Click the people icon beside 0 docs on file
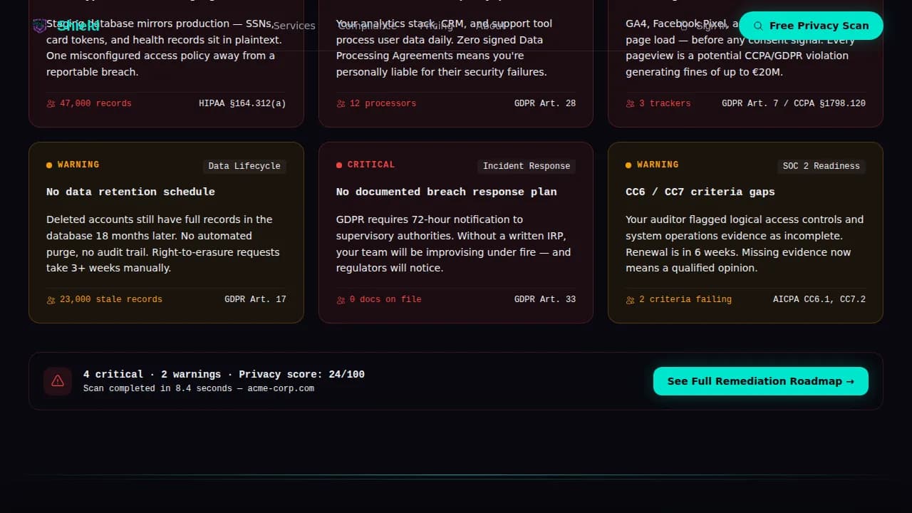This screenshot has width=912, height=513. click(341, 300)
